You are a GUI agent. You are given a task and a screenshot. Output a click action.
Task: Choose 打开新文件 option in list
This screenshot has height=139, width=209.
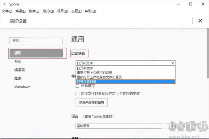pyautogui.click(x=125, y=68)
